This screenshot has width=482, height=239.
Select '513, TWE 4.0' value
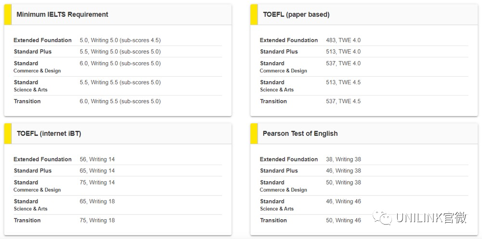click(x=343, y=52)
